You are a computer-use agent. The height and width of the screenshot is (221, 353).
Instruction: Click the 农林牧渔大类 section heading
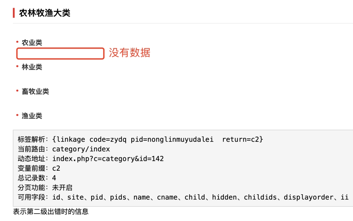click(44, 13)
